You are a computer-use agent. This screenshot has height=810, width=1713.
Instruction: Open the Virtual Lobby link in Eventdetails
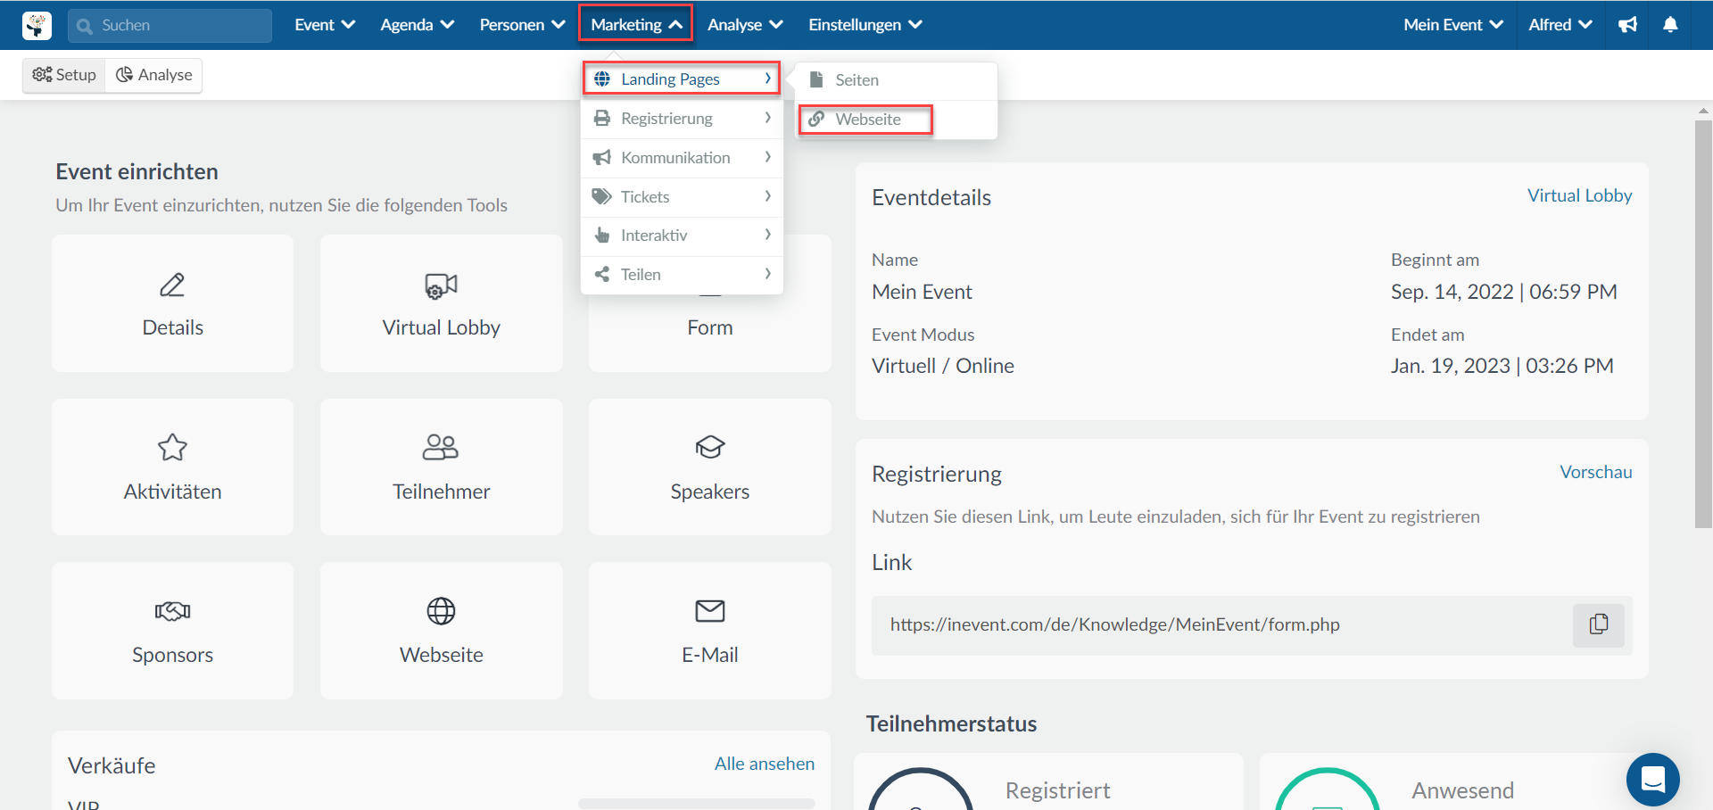click(x=1579, y=195)
